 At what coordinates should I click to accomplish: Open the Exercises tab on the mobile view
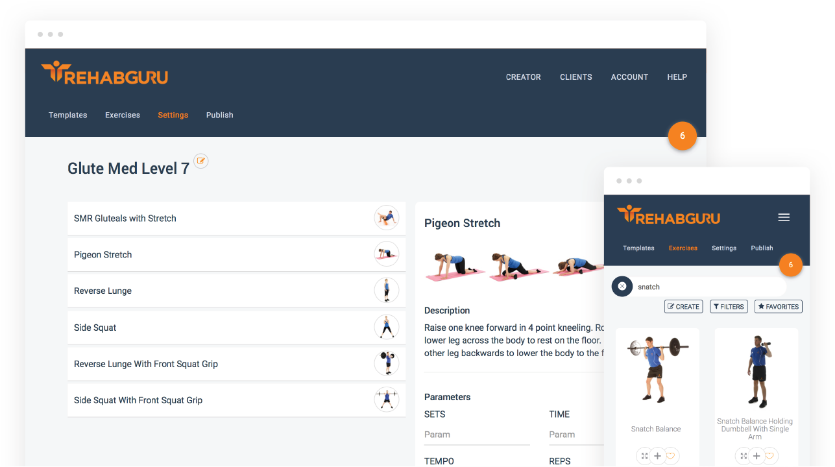(683, 248)
